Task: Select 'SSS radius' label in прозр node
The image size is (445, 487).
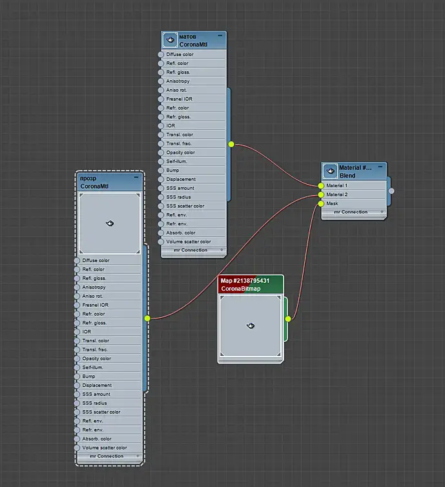Action: 95,403
